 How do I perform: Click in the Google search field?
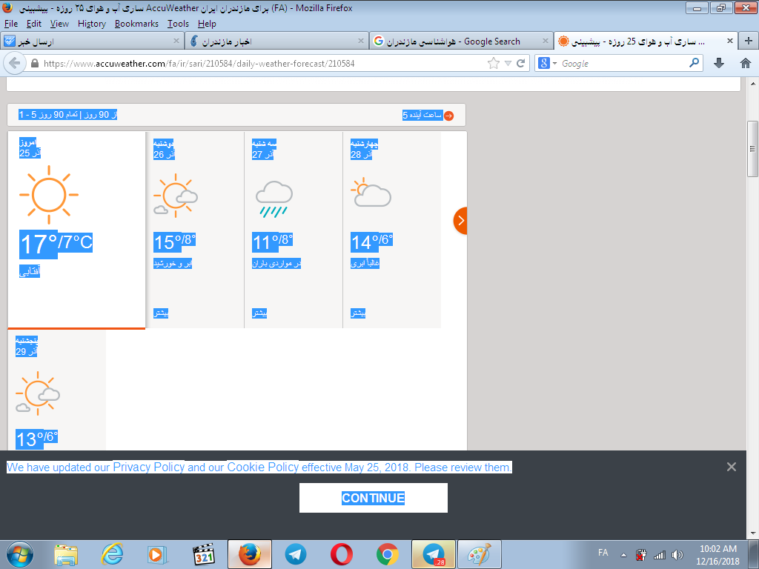[x=623, y=64]
